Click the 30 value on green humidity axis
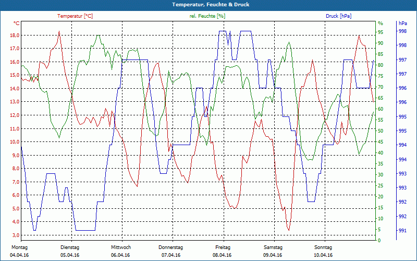Screen dimensions: 417x261 (381, 175)
